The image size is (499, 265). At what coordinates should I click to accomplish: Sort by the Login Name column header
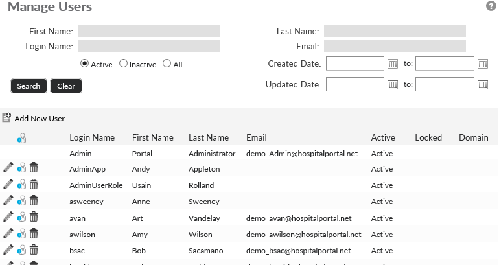[92, 137]
